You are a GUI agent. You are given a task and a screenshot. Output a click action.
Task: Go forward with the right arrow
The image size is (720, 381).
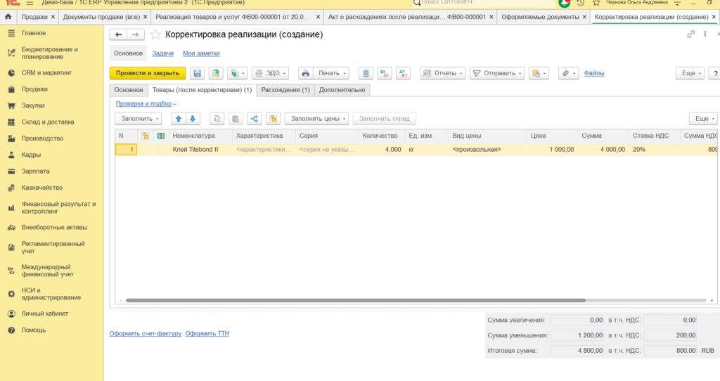(136, 34)
